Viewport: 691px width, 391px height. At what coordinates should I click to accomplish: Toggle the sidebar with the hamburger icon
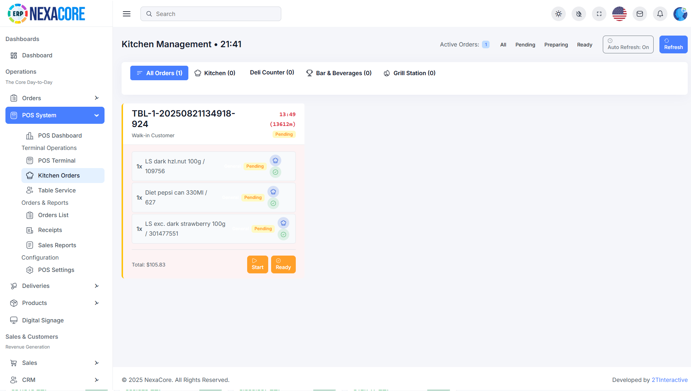(x=126, y=14)
